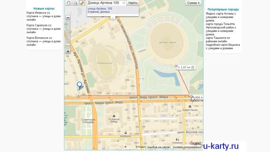The height and width of the screenshot is (152, 270).
Task: Select suggestion 'улица Артёма, 100'
Action: 100,8
